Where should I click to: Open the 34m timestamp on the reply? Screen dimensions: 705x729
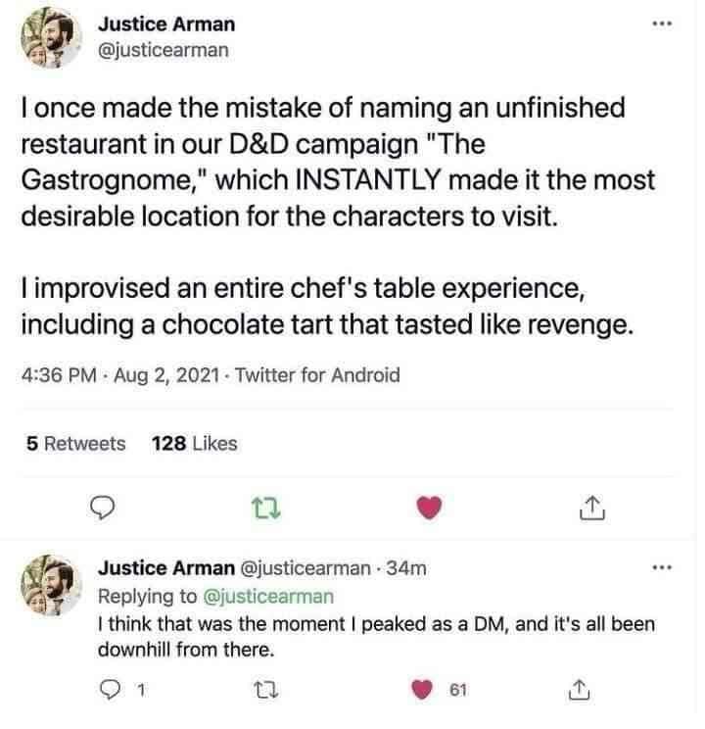pos(402,568)
